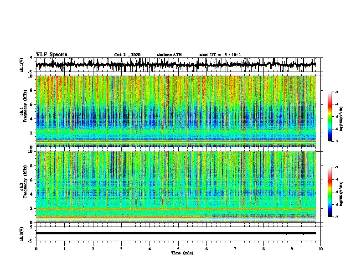The height and width of the screenshot is (279, 361).
Task: Select the "Oct. 2, 2020" date text
Action: coord(127,55)
